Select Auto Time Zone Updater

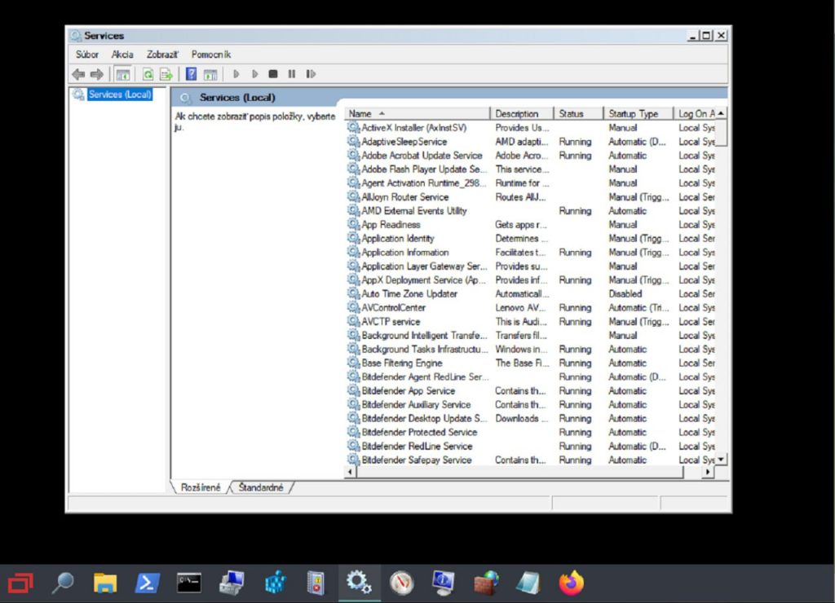point(530,294)
